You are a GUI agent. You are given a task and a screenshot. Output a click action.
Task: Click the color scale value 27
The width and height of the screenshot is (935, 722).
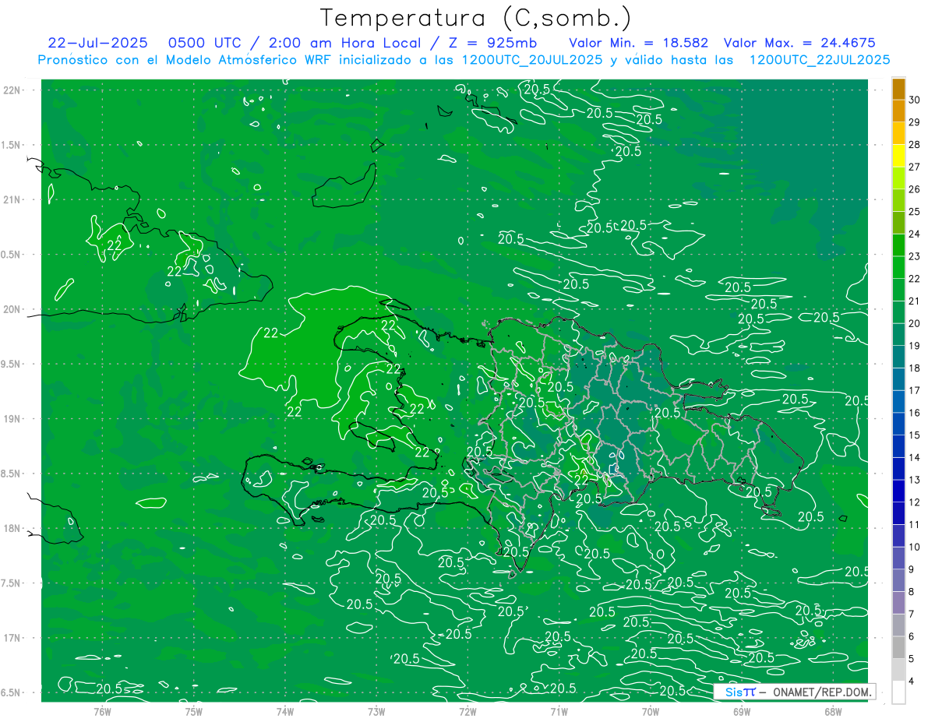915,167
